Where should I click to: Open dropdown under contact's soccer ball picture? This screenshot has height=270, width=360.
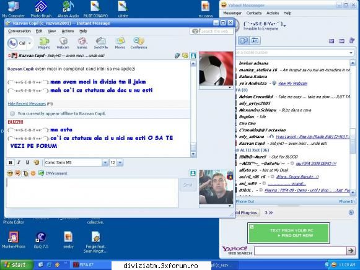229,87
